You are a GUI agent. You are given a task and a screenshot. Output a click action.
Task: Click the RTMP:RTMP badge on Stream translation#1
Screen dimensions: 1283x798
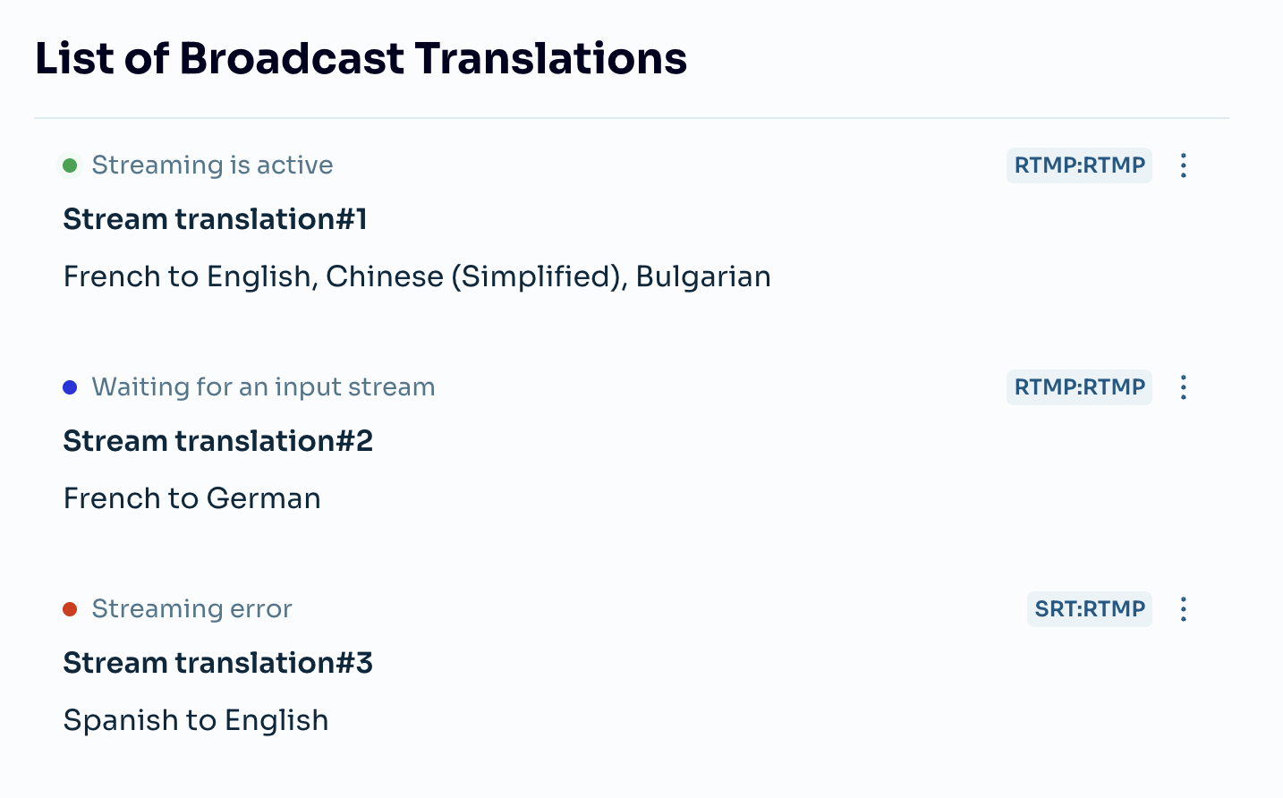point(1079,166)
